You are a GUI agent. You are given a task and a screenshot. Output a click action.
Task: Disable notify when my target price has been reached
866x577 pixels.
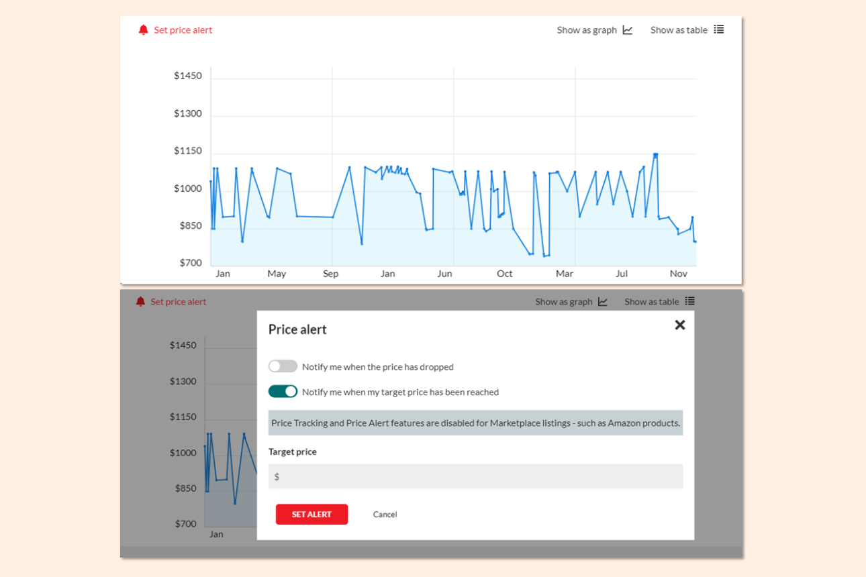(x=283, y=391)
